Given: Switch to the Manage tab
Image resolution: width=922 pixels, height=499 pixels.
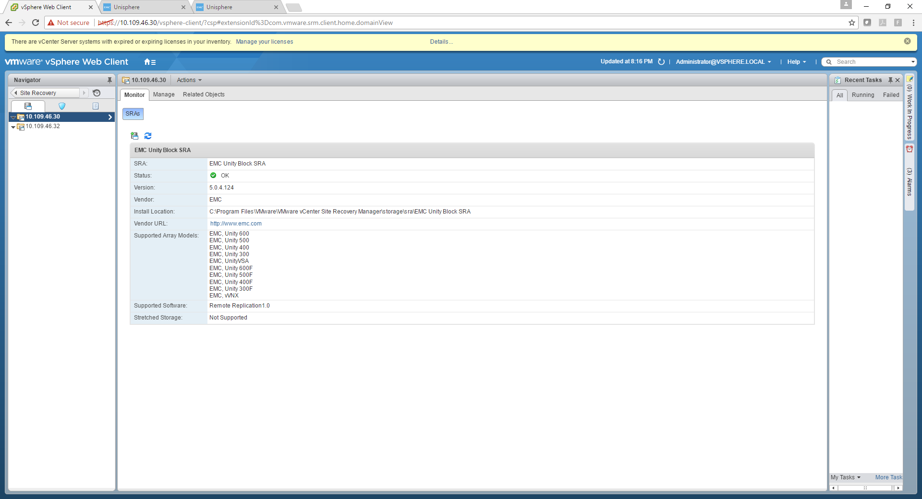Looking at the screenshot, I should pos(164,95).
